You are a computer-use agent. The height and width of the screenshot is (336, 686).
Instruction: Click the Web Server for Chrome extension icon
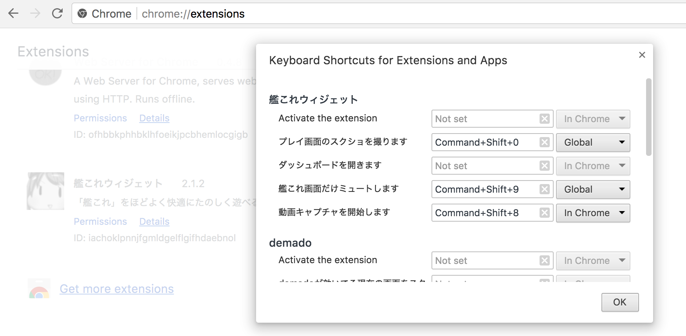(x=45, y=72)
